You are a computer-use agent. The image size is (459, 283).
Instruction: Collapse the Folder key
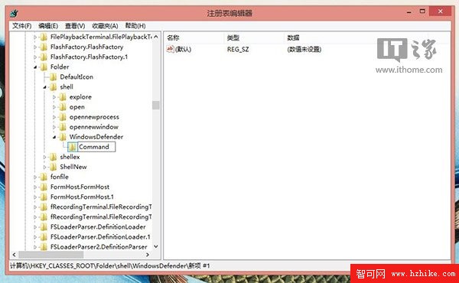point(35,67)
